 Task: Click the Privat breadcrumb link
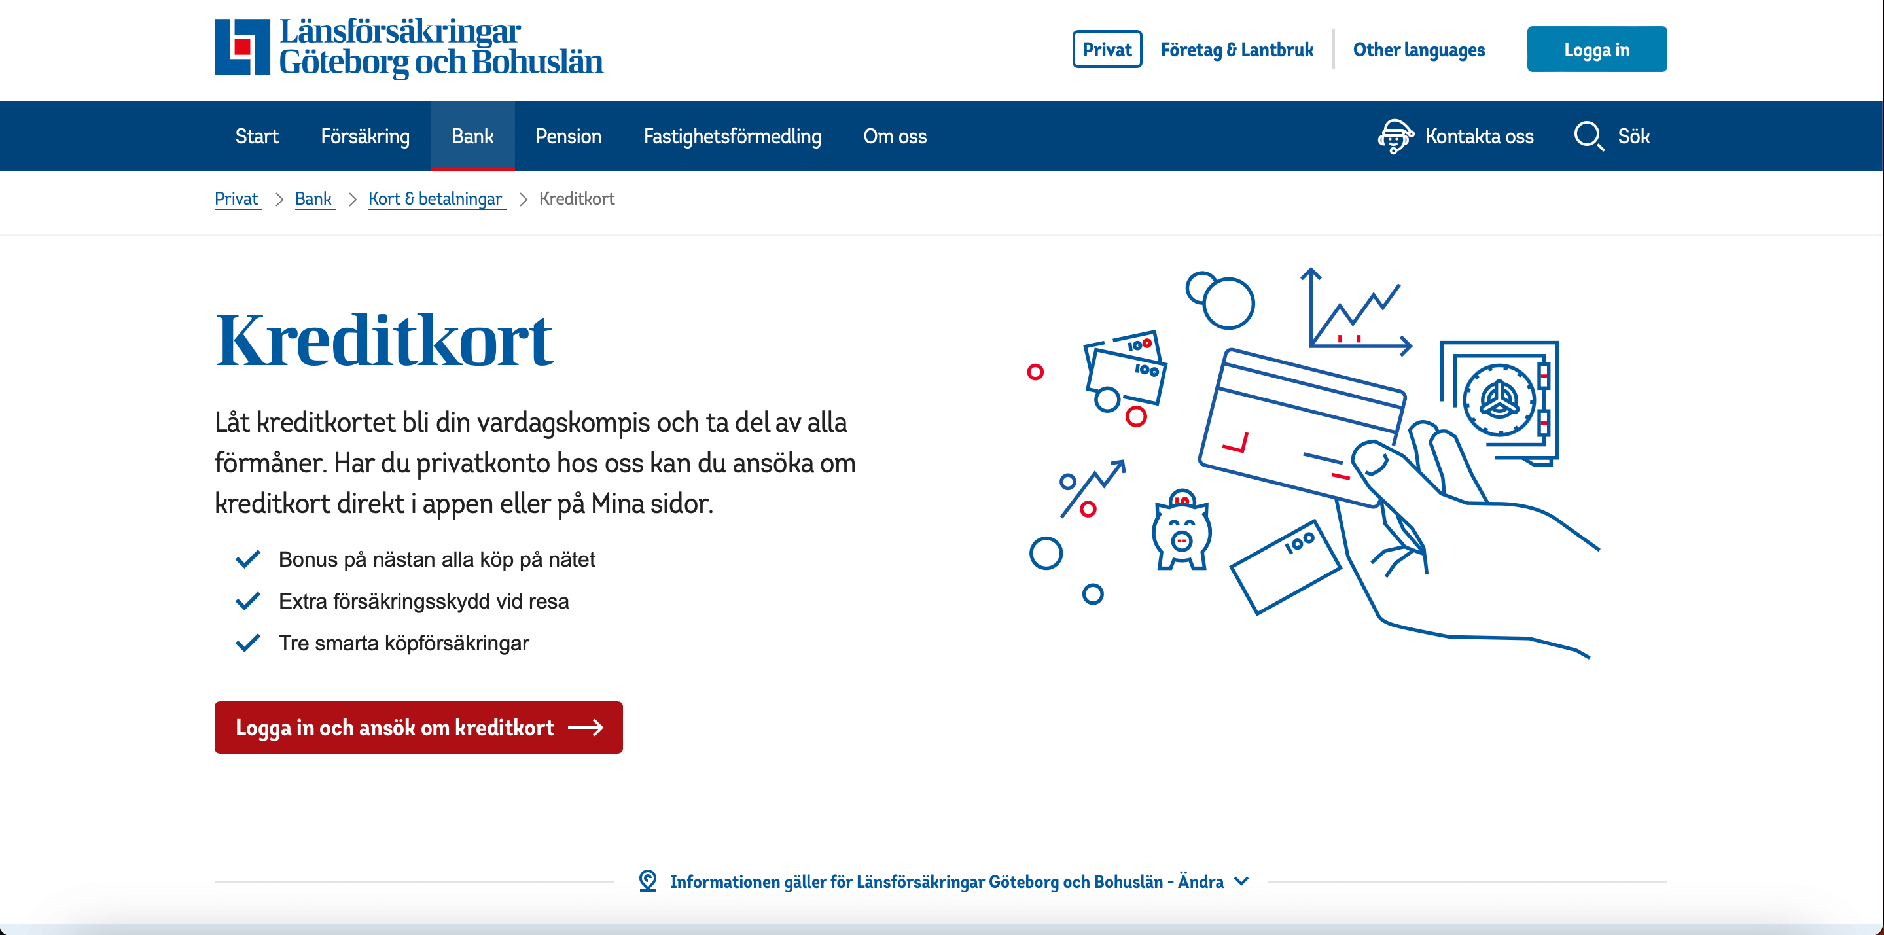236,198
